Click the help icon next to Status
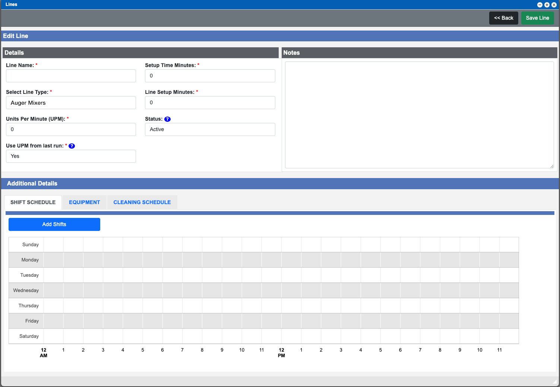The width and height of the screenshot is (560, 387). (167, 119)
